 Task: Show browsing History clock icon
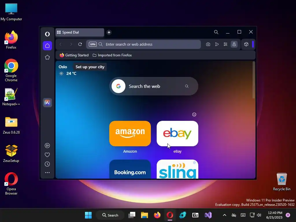(47, 164)
